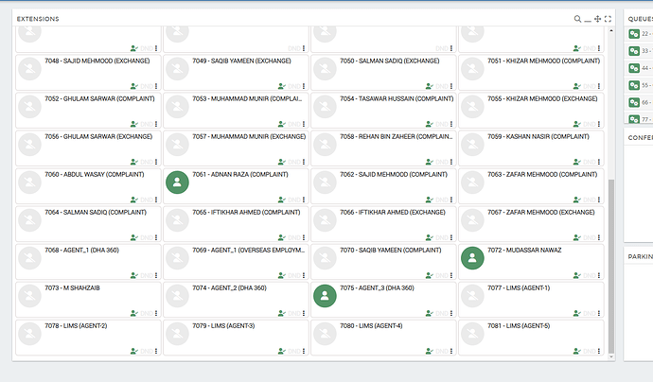Click the 'EXTENSIONS' panel title
The image size is (653, 382).
(38, 19)
